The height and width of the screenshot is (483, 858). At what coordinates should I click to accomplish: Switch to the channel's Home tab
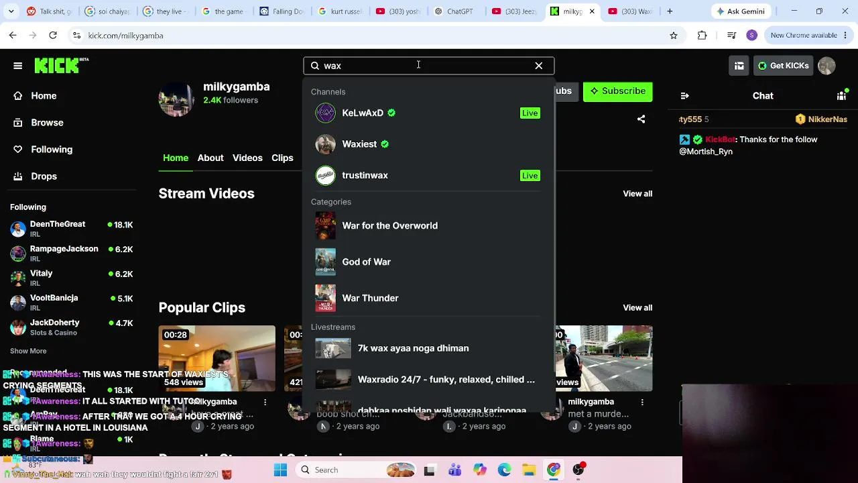176,158
